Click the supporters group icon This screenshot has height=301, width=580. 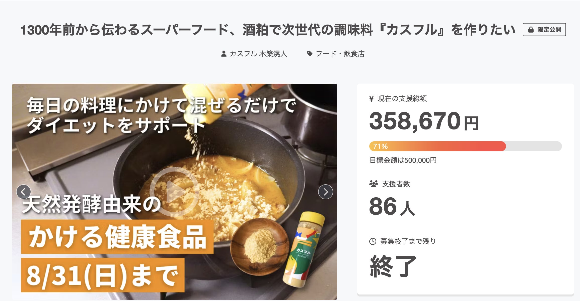tap(374, 184)
